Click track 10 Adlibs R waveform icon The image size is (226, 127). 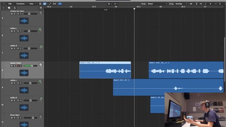(24, 107)
